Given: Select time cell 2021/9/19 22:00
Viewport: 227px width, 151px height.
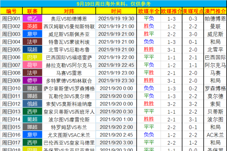Looking at the screenshot, I should pos(116,57).
